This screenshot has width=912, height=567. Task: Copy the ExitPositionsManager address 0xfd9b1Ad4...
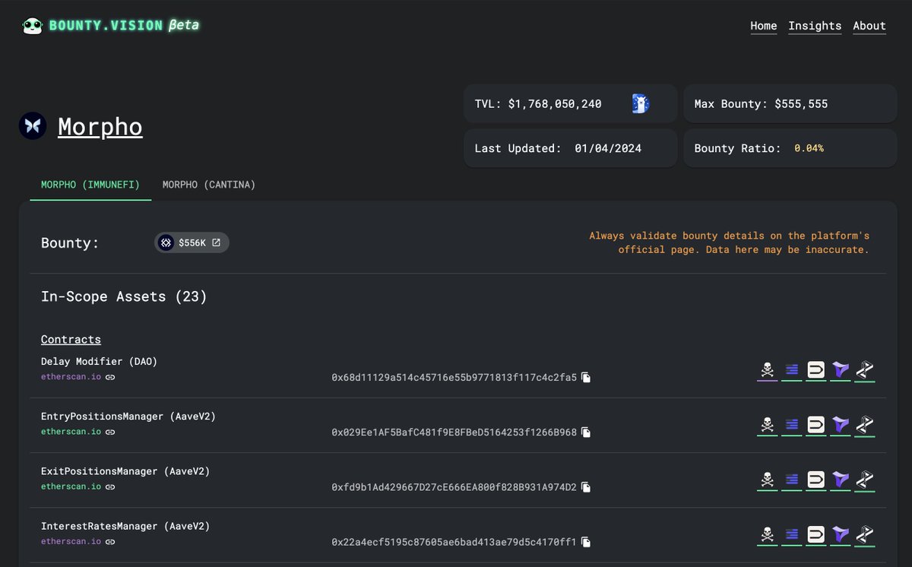tap(586, 486)
